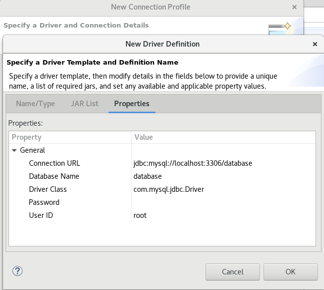Click the 'Properties:' label above the table
This screenshot has height=290, width=324.
click(x=25, y=123)
